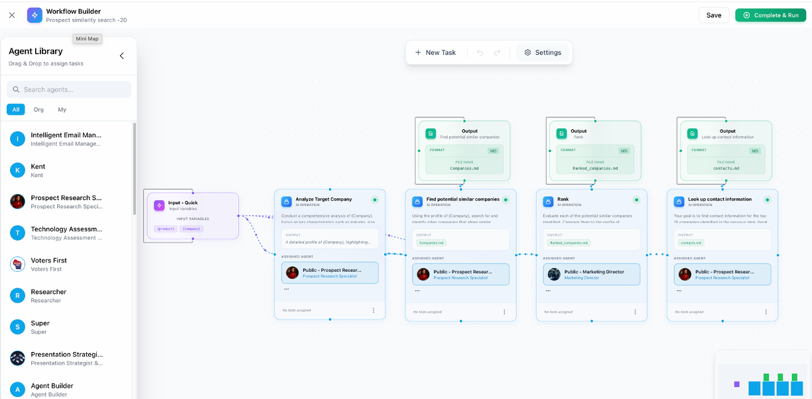The image size is (812, 399).
Task: Click the undo arrow icon beside New Task
Action: click(x=480, y=52)
